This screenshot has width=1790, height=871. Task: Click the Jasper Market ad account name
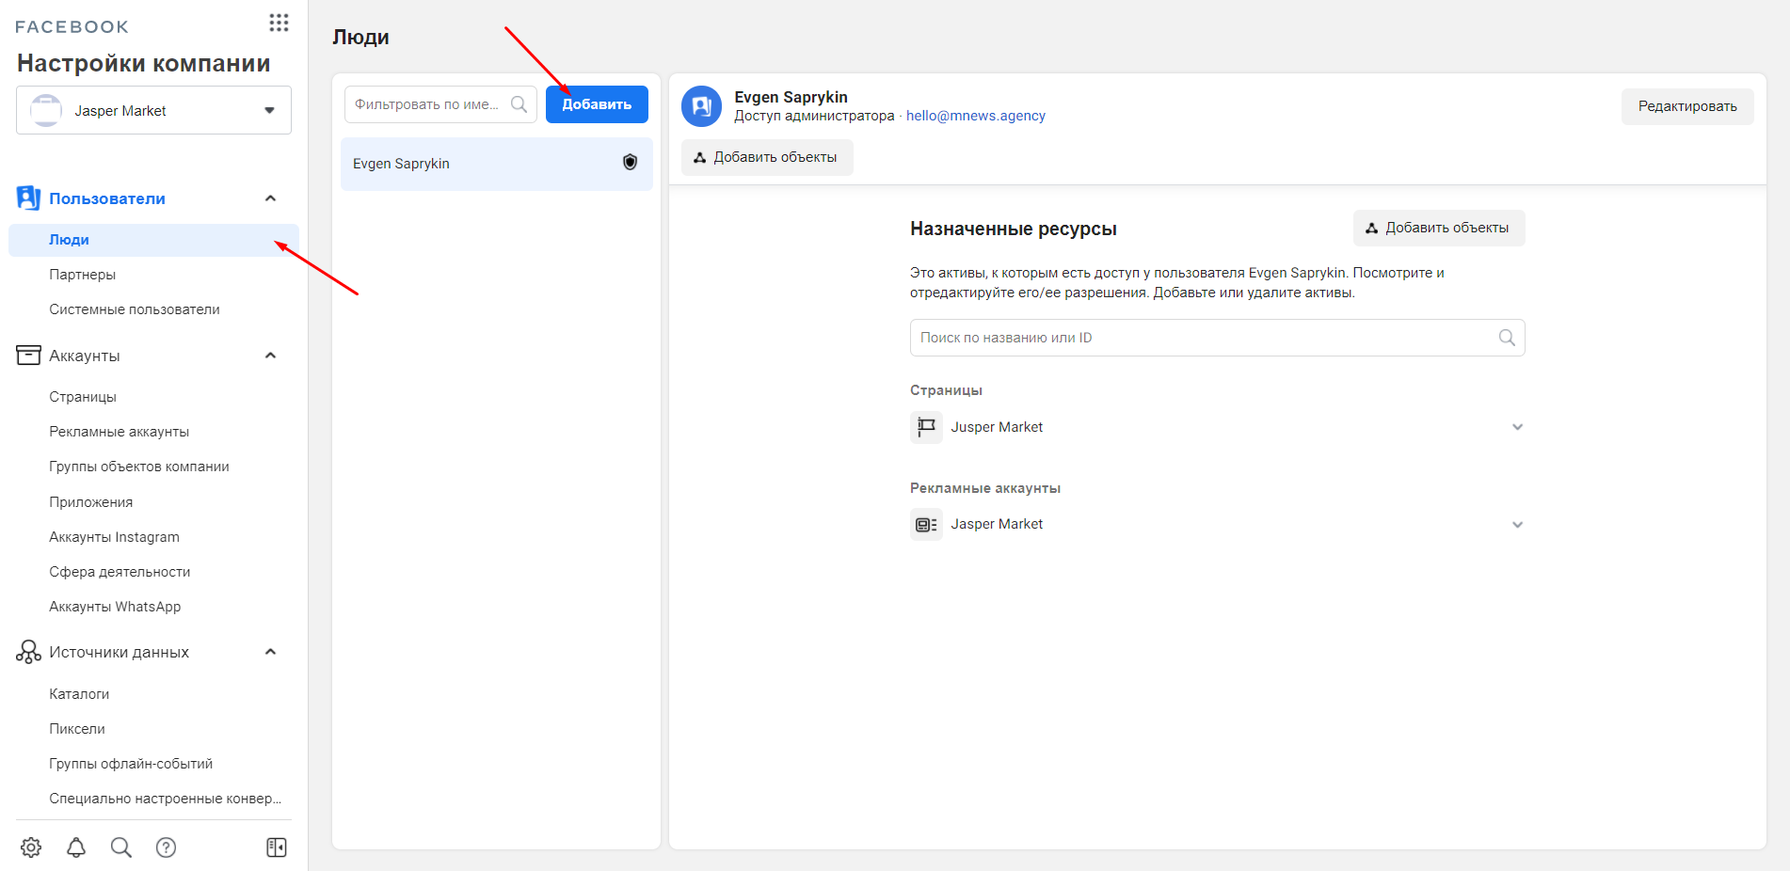997,524
